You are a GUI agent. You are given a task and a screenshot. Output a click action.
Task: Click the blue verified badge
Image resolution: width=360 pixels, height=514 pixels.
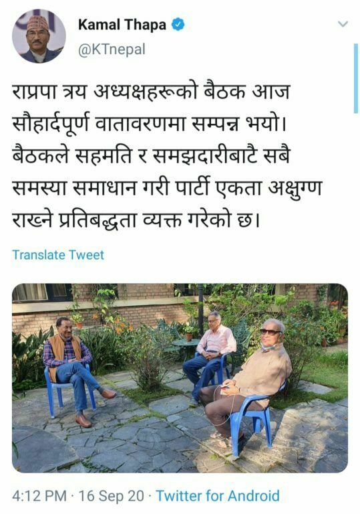(x=178, y=25)
